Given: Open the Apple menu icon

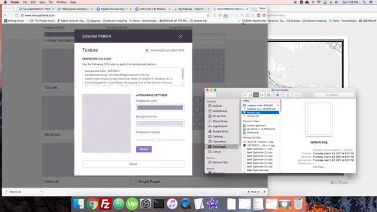Looking at the screenshot, I should pyautogui.click(x=5, y=2).
